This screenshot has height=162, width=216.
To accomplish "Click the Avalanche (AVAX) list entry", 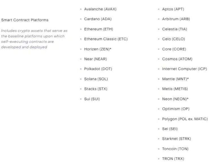I will (100, 9).
